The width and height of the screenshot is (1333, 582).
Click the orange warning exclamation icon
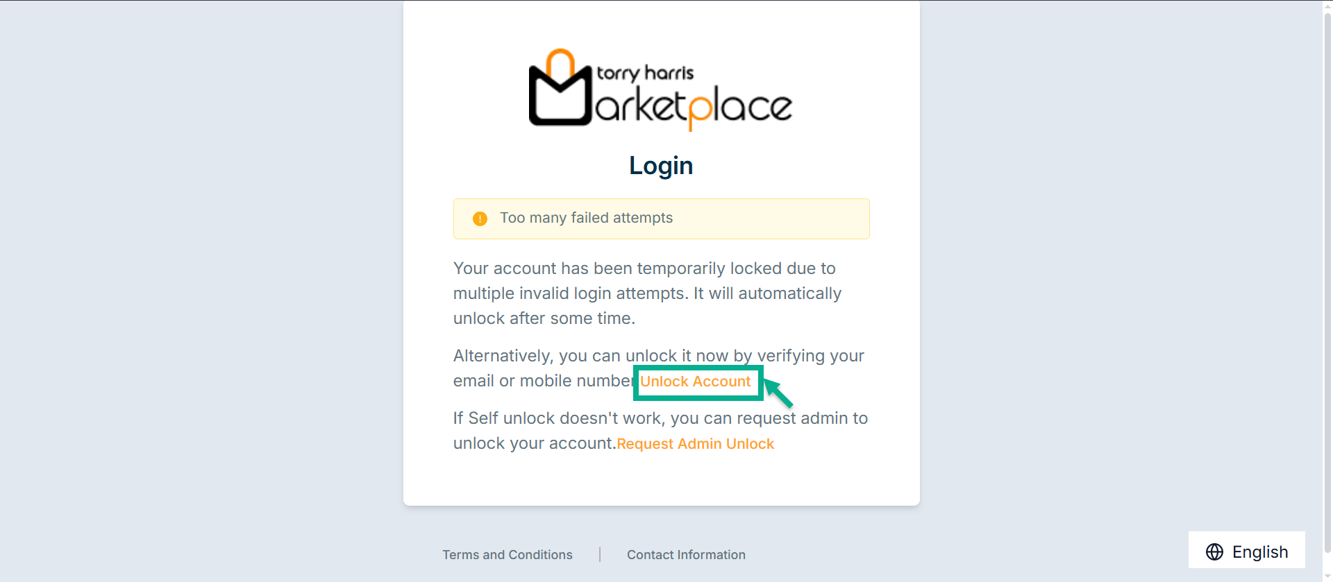[x=480, y=219]
